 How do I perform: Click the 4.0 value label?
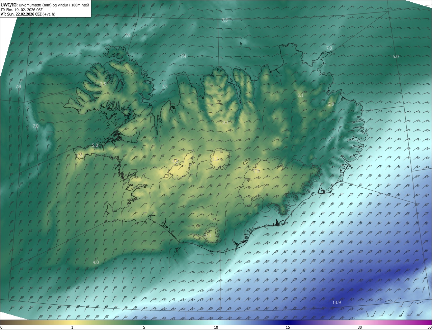coord(96,262)
